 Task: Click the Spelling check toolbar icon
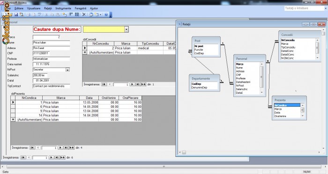[39, 14]
